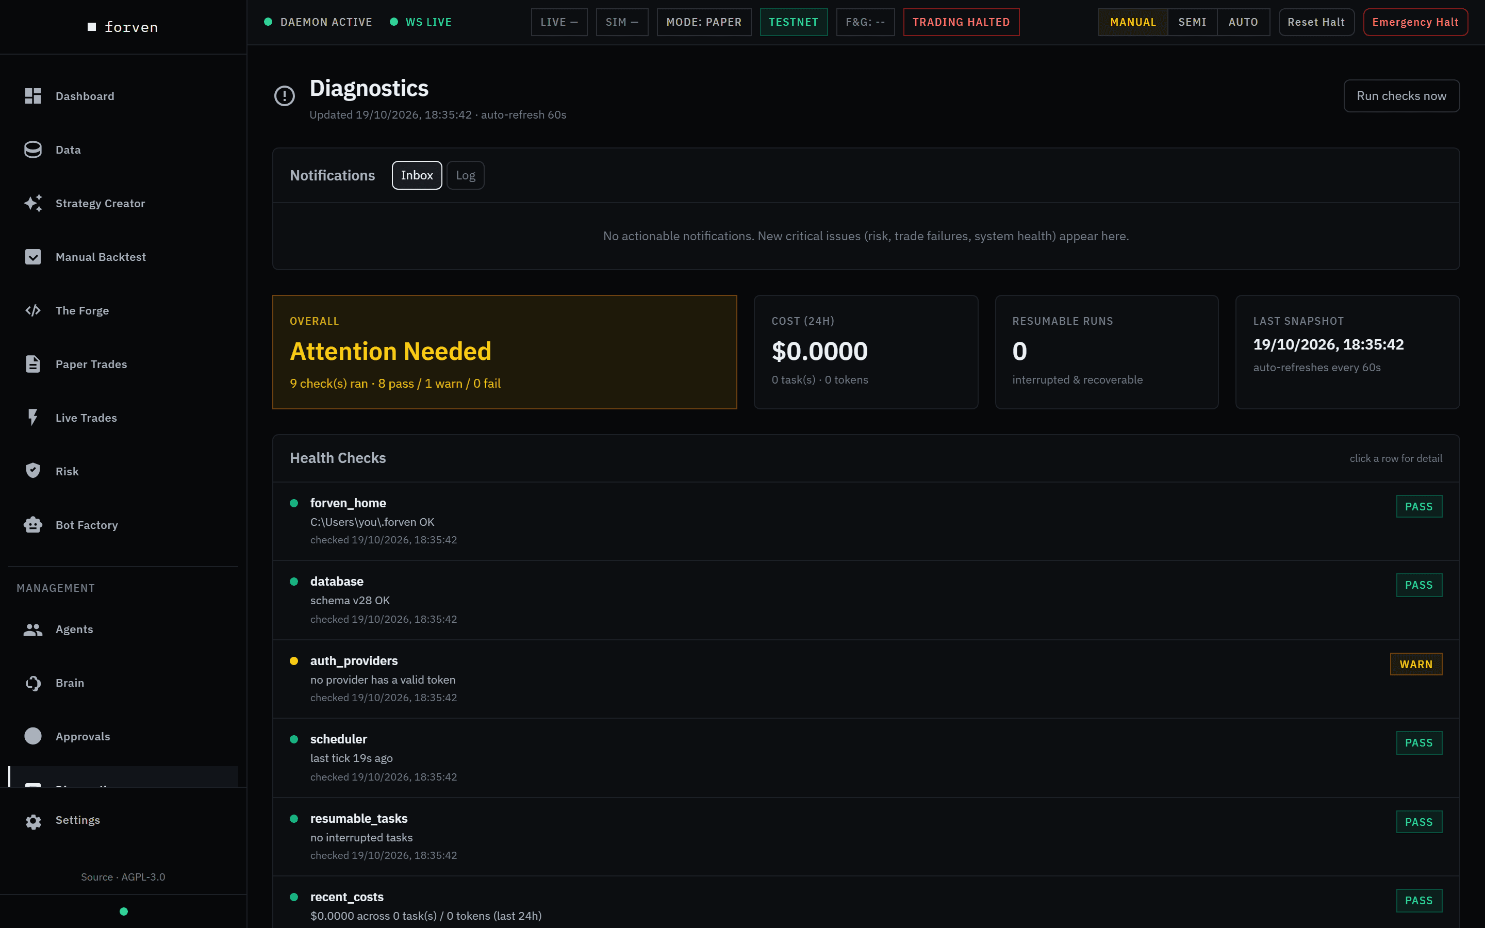Switch trading mode to AUTO
Viewport: 1485px width, 928px height.
[1243, 22]
